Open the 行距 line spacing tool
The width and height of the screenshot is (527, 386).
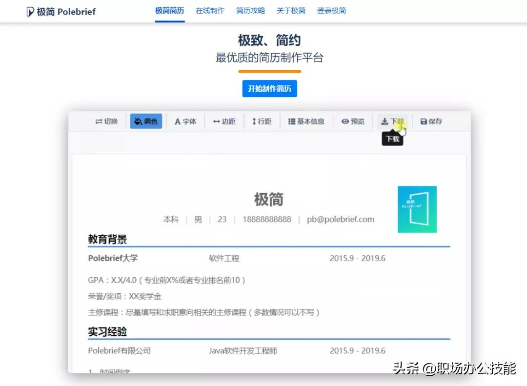(x=262, y=121)
